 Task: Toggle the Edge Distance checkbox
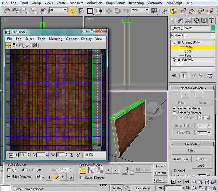pos(9,177)
